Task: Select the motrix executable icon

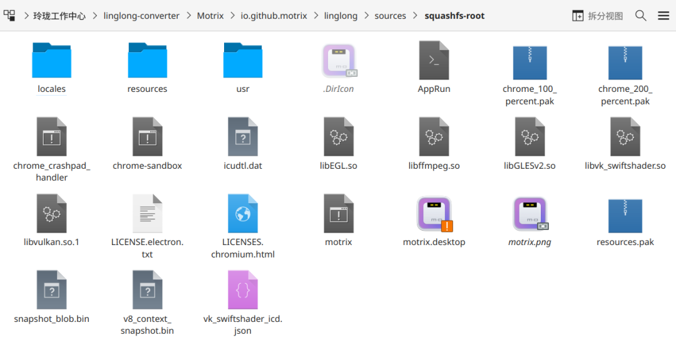Action: 339,213
